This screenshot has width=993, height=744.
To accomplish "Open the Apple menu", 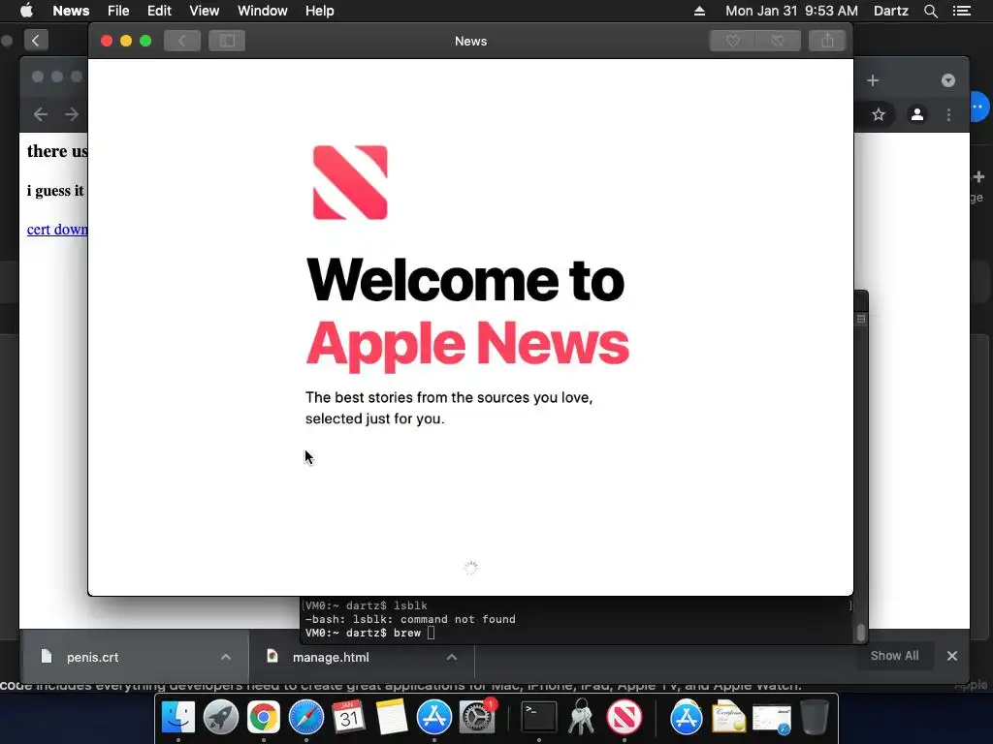I will [x=26, y=11].
